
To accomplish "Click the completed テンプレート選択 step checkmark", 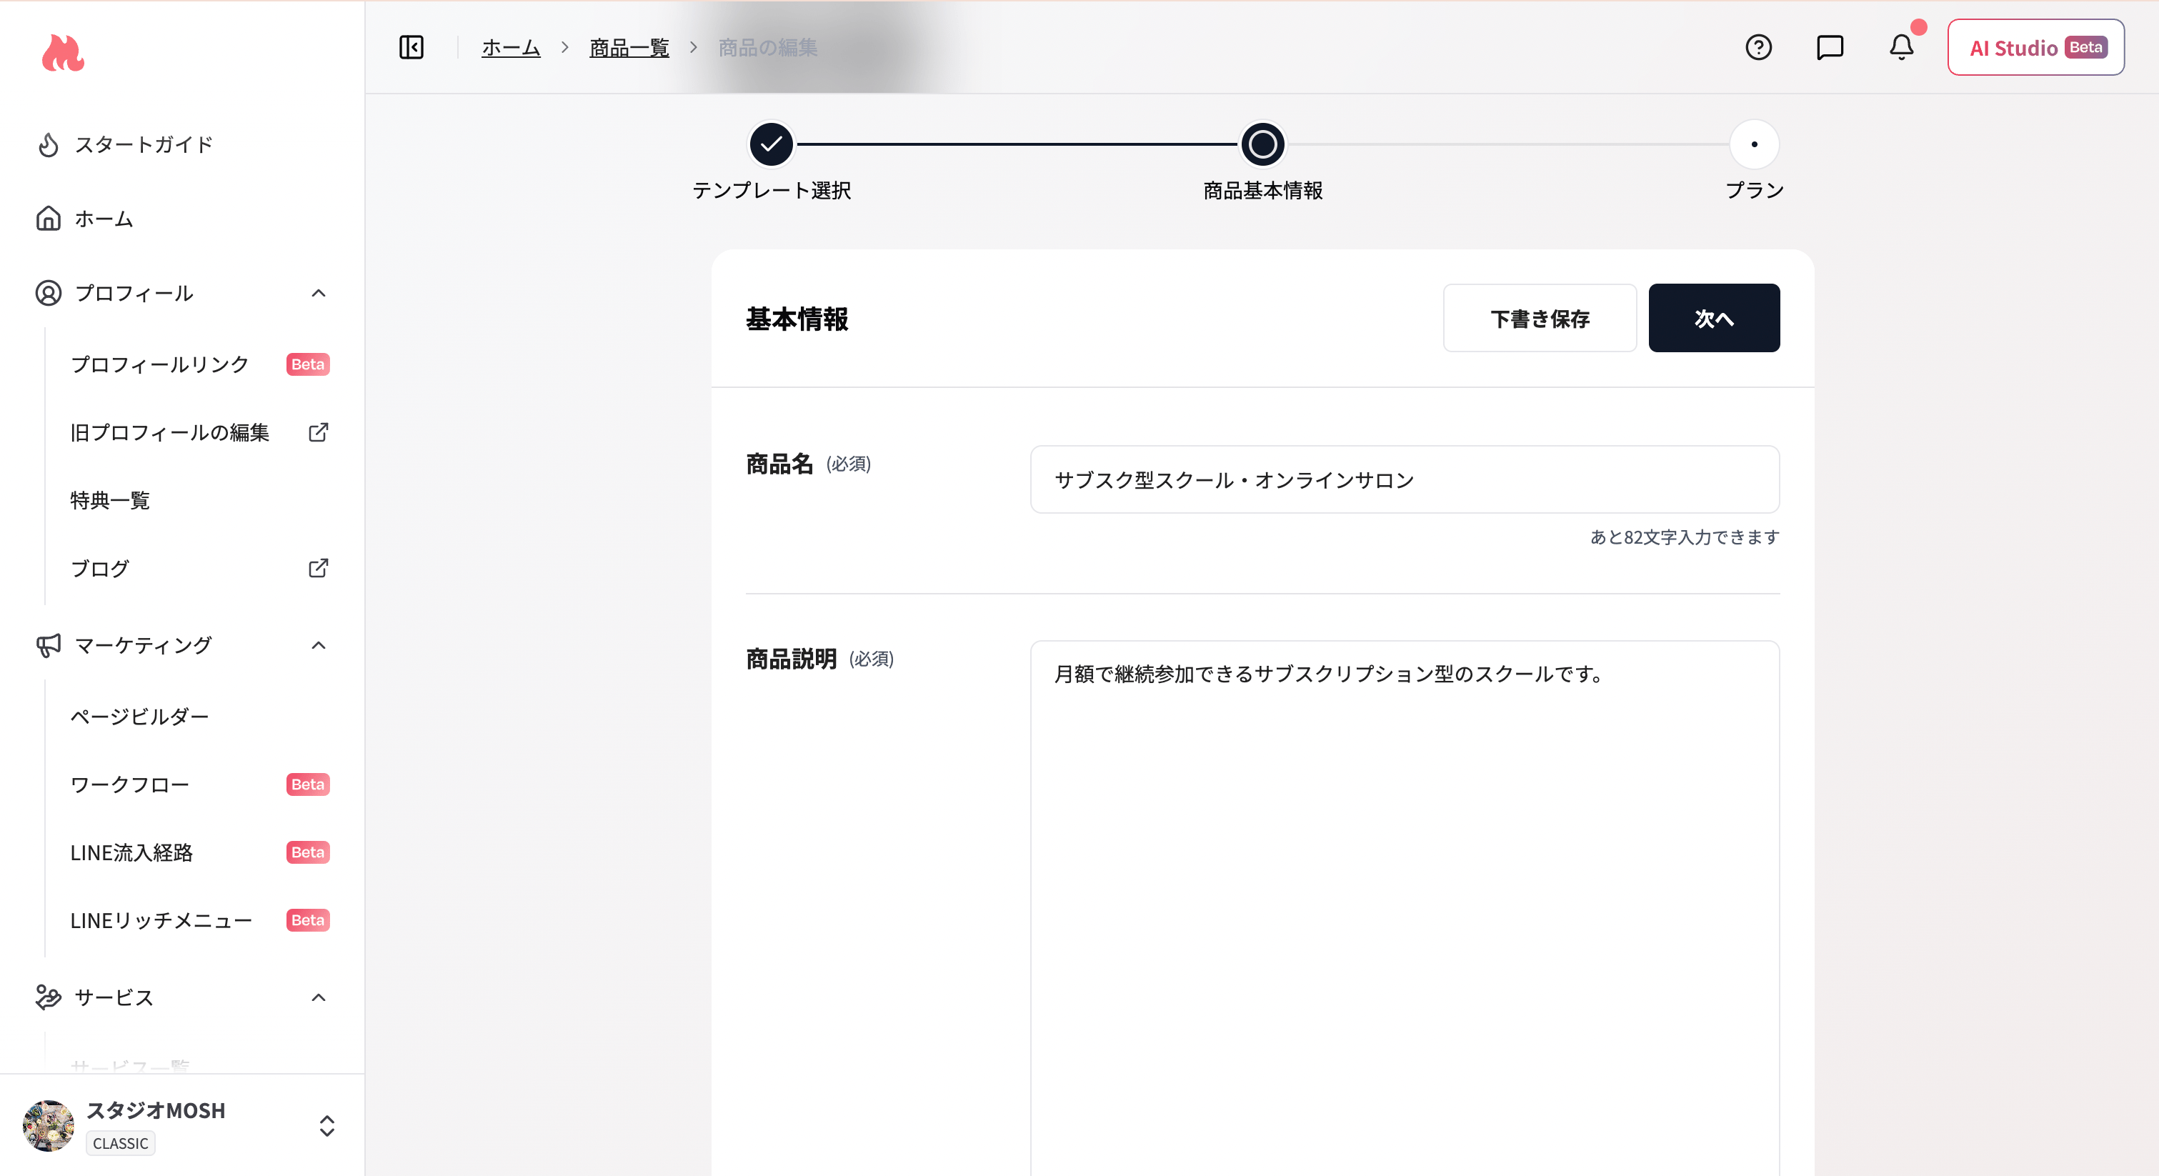I will click(x=771, y=144).
